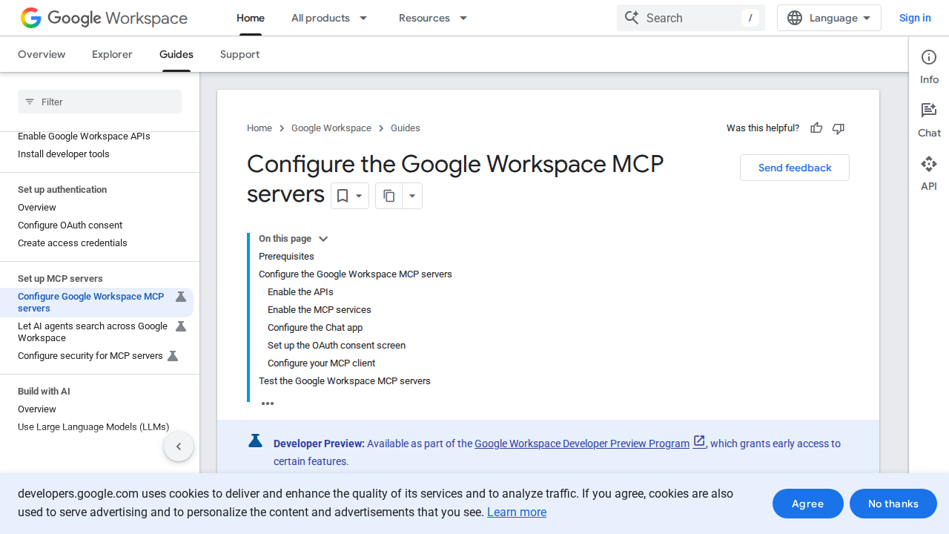Open the Learn more cookie link
This screenshot has height=534, width=949.
click(517, 512)
